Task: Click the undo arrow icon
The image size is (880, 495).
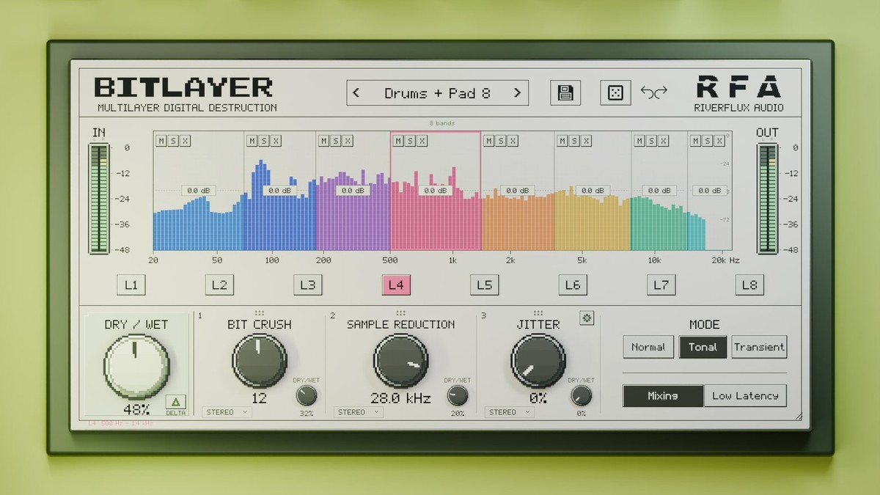Action: pos(647,92)
